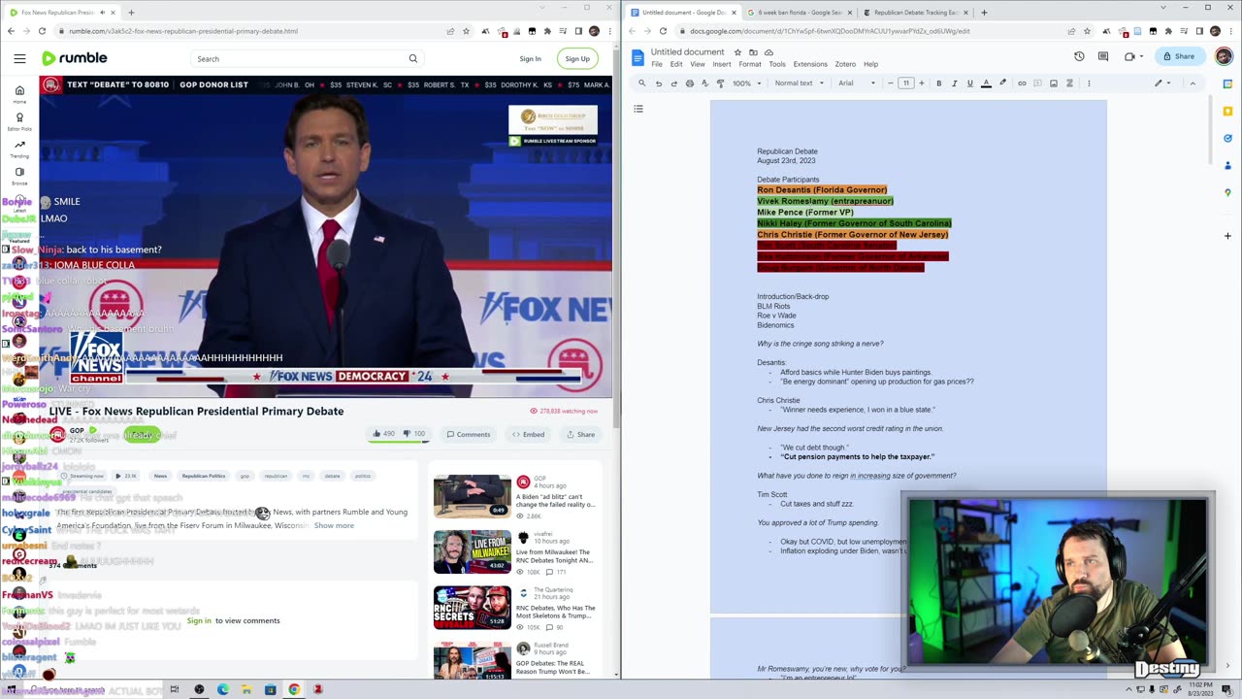Toggle Bold formatting
The width and height of the screenshot is (1242, 699).
pos(938,83)
